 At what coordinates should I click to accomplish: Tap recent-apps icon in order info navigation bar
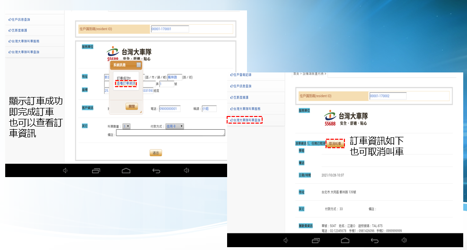click(316, 241)
